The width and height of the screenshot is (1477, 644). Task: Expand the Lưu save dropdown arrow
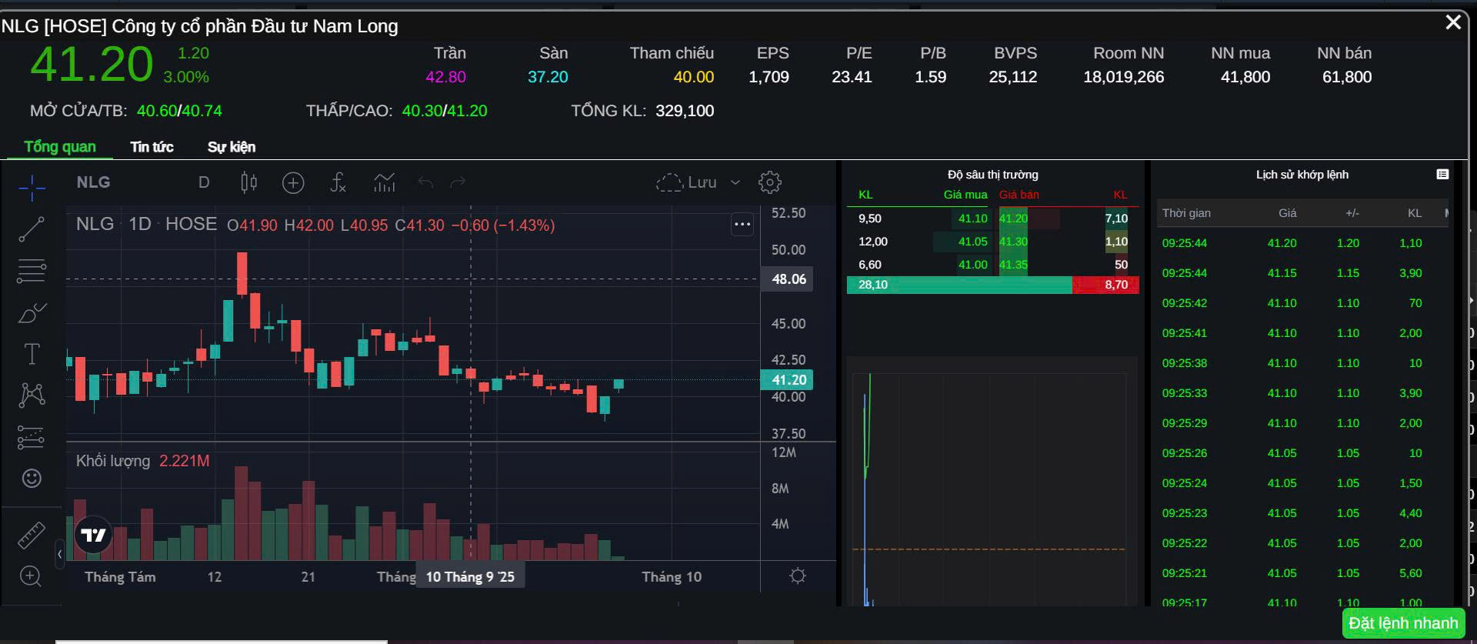[735, 182]
